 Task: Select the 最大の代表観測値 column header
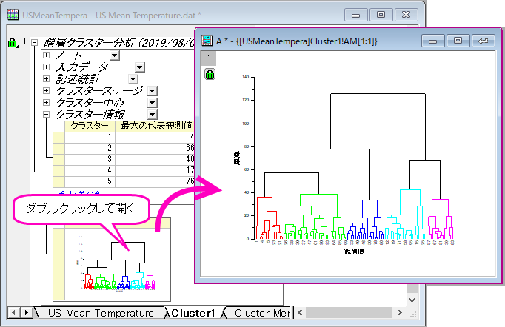(x=155, y=126)
